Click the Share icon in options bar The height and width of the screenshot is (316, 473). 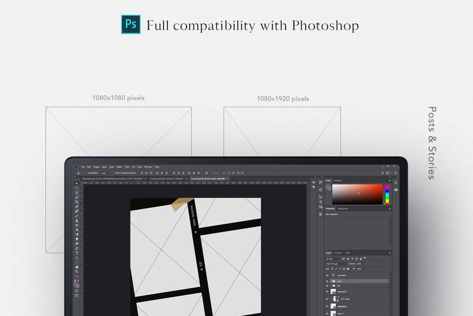tap(396, 173)
